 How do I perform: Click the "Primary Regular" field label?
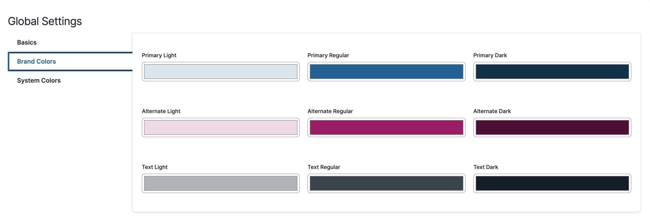pyautogui.click(x=328, y=55)
